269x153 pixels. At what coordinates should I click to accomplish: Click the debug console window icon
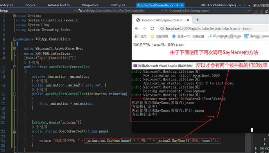pyautogui.click(x=135, y=66)
